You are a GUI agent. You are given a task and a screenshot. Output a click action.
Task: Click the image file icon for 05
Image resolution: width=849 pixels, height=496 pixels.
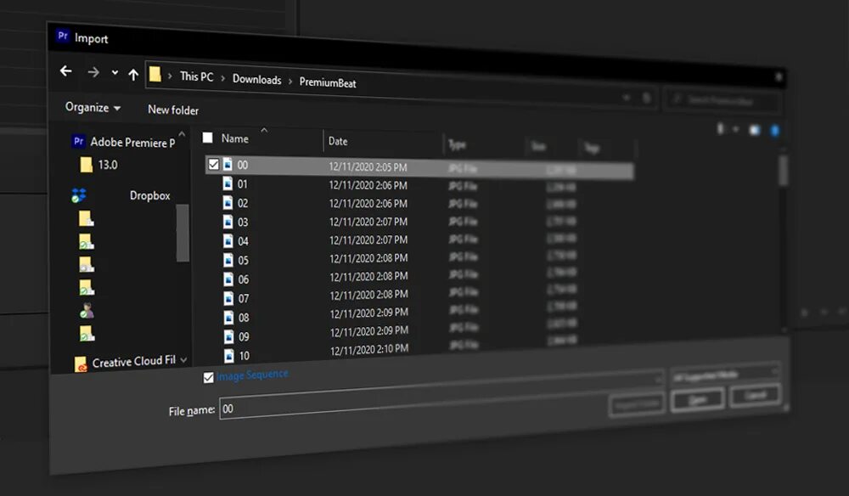pos(228,260)
